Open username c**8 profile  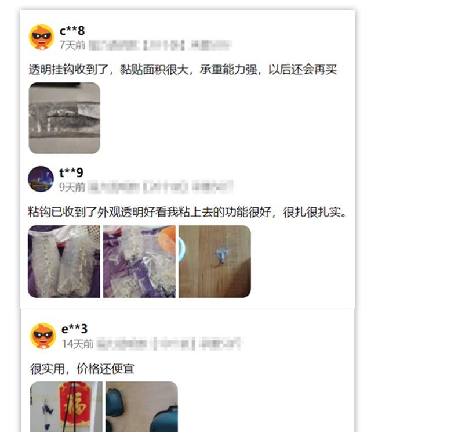click(x=72, y=31)
